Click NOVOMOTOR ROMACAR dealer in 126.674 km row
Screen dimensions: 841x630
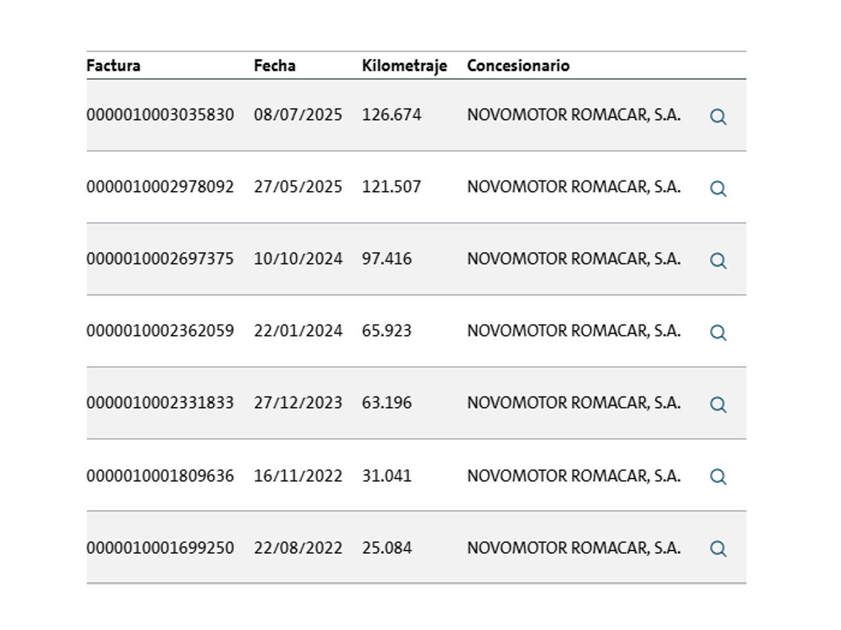(x=573, y=115)
